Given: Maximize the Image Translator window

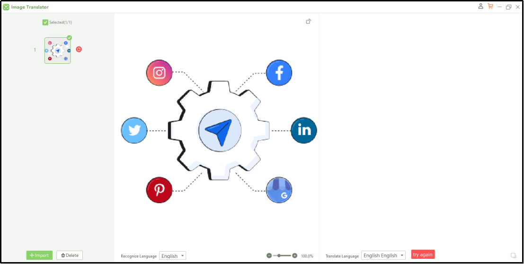Looking at the screenshot, I should [x=508, y=7].
